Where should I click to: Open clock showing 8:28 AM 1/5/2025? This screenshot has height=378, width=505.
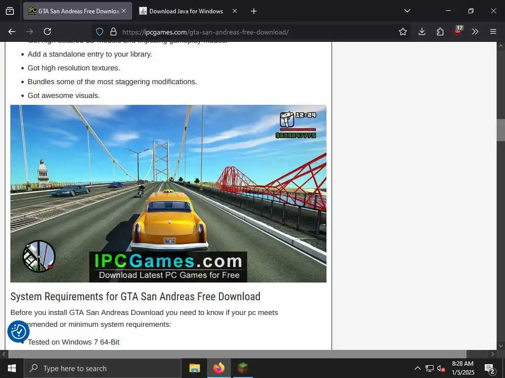tap(463, 368)
